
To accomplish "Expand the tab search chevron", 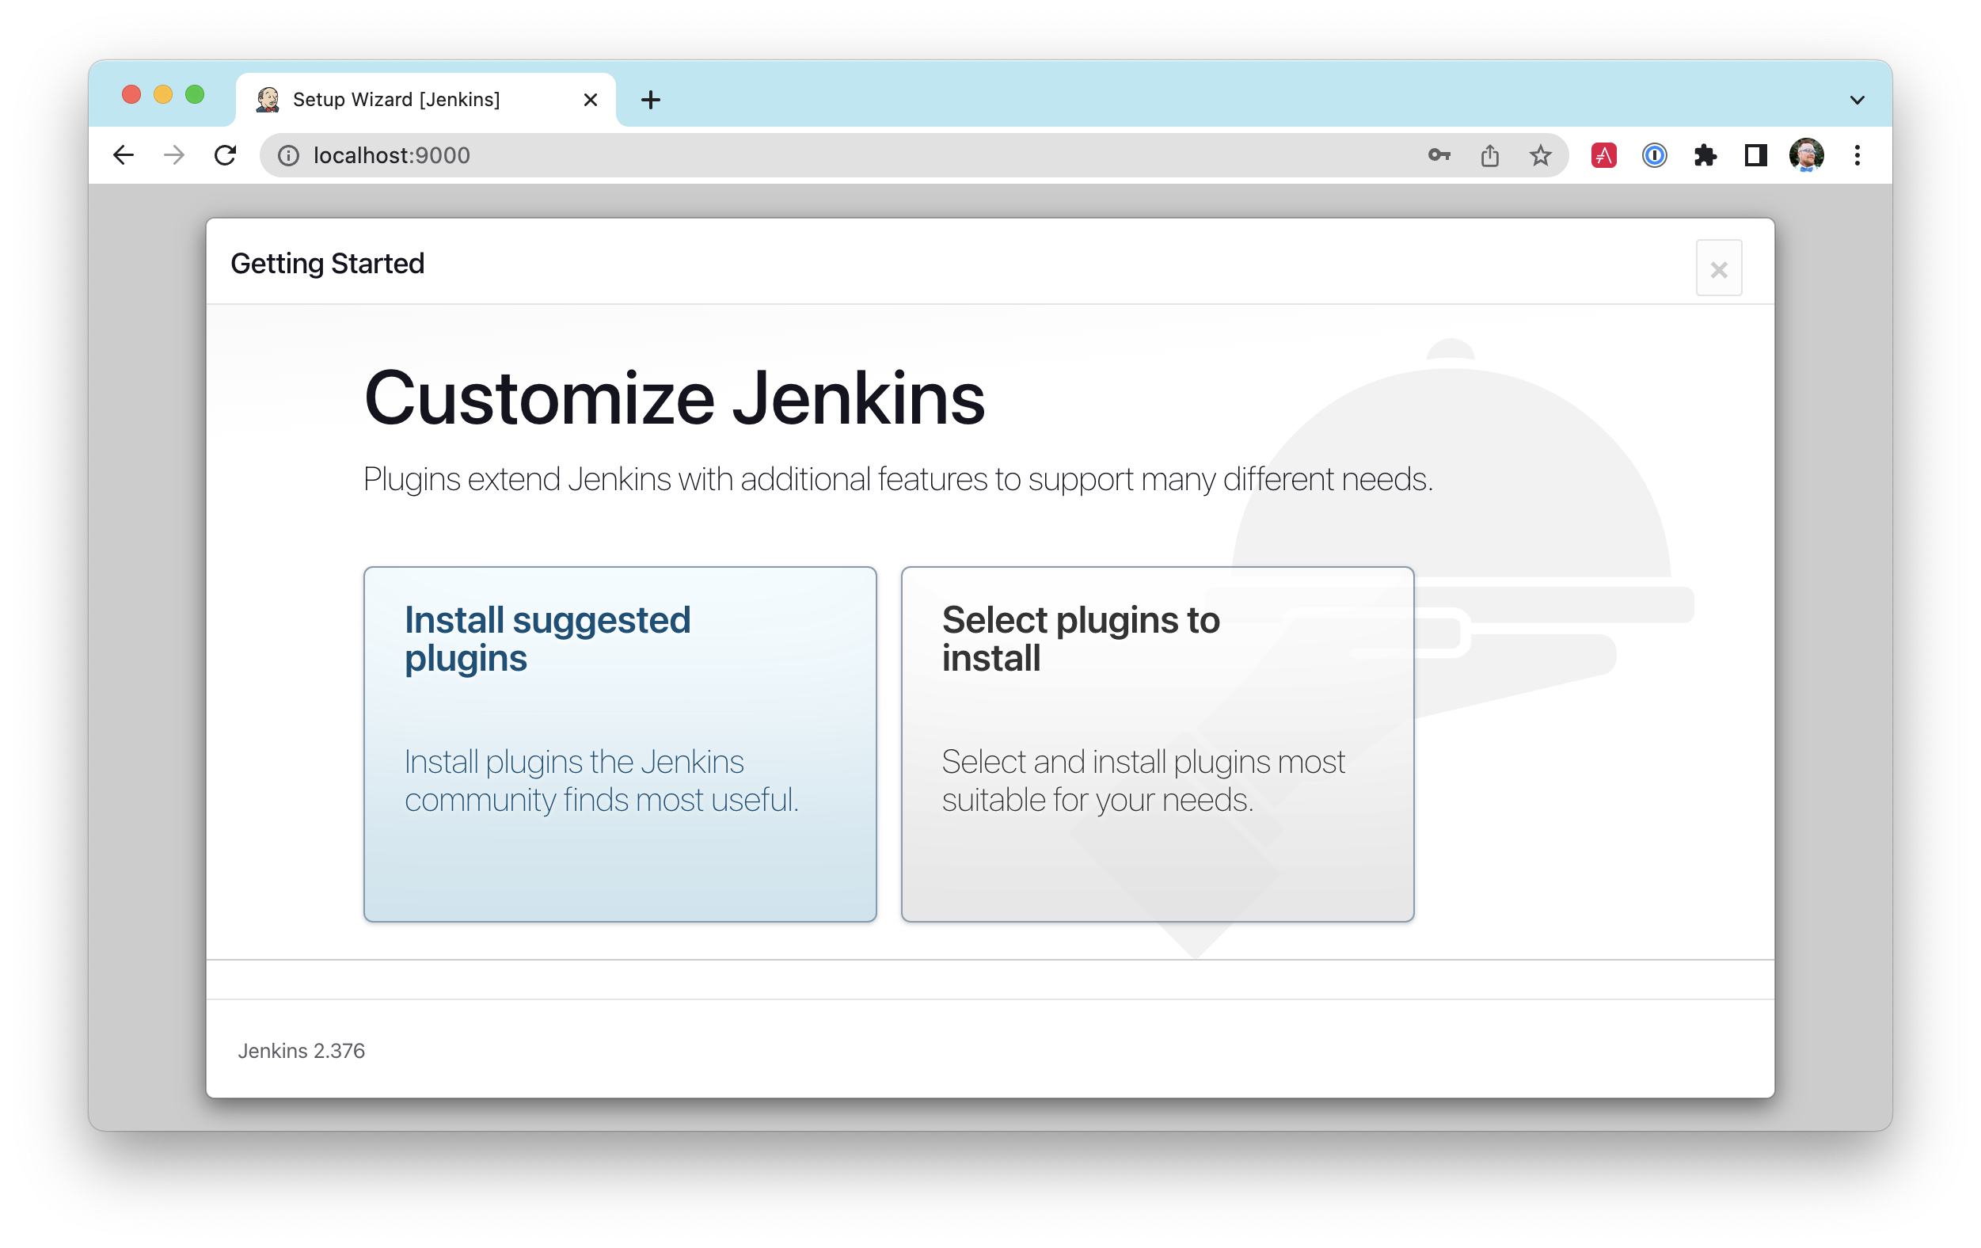I will 1857,100.
